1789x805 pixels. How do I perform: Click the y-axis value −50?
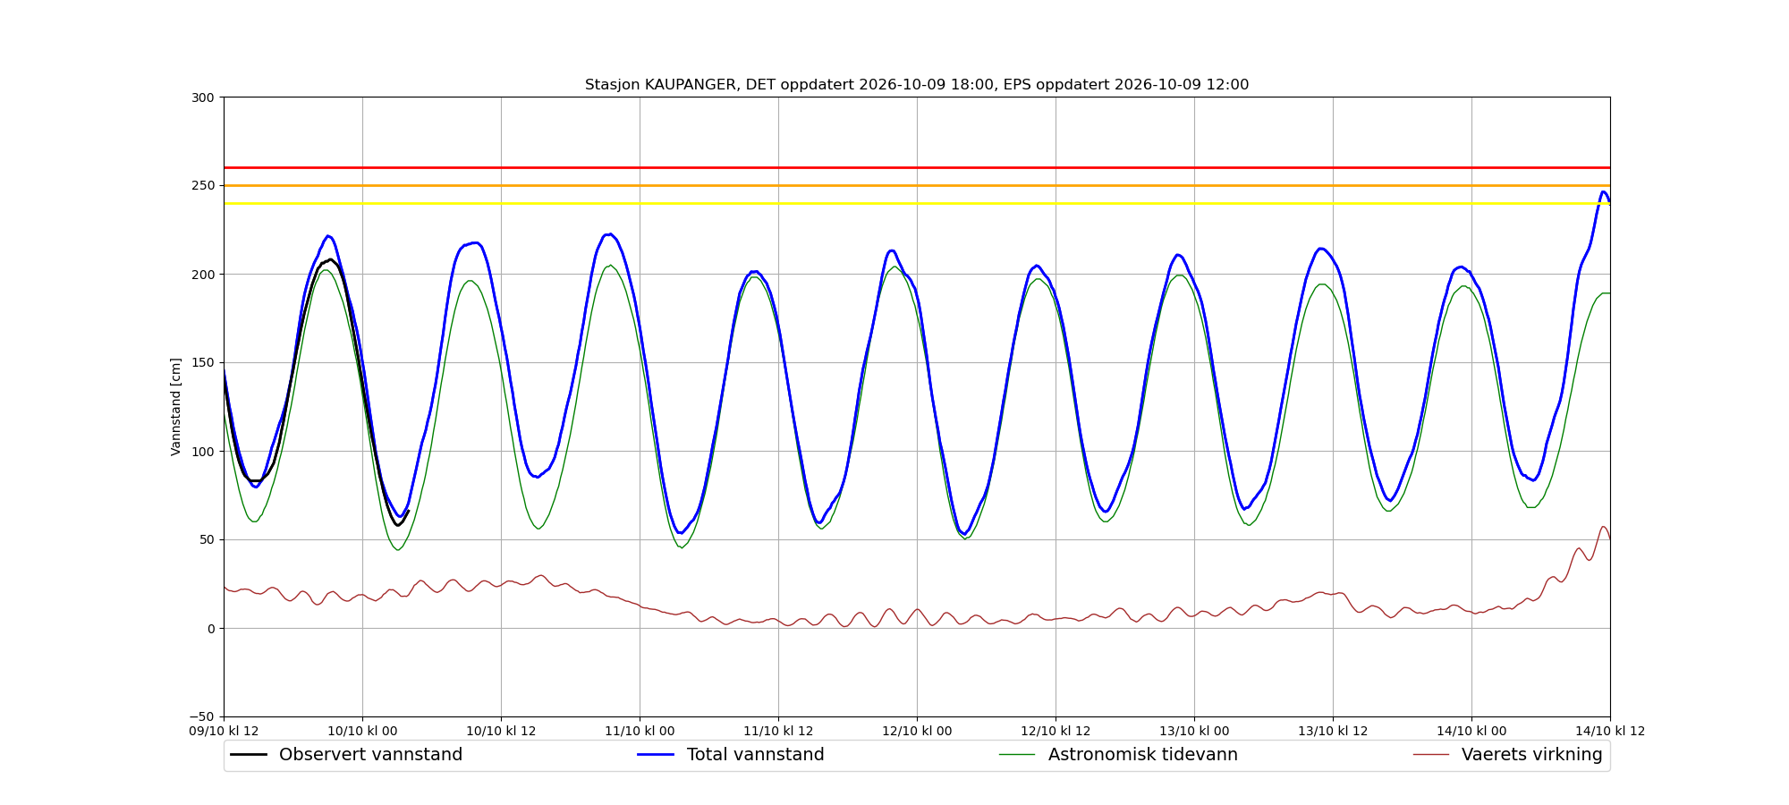coord(202,716)
